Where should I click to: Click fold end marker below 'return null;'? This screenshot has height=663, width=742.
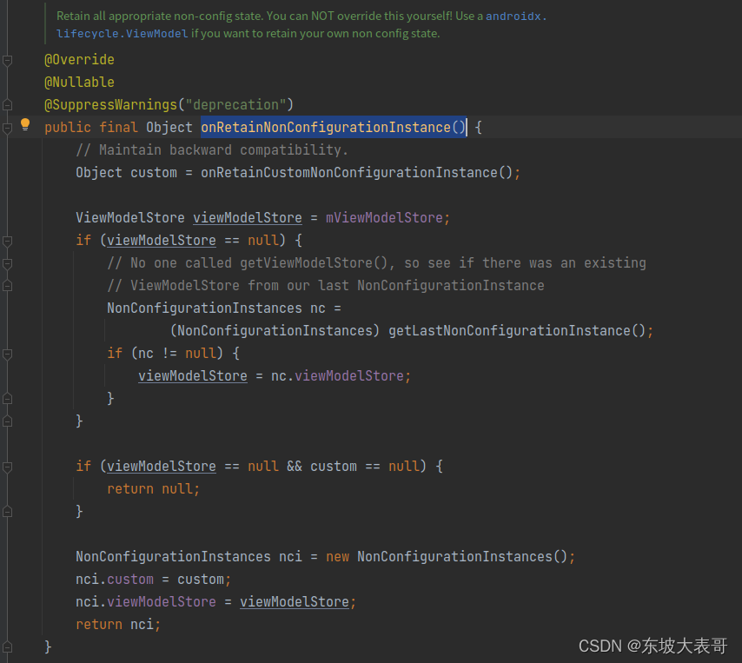pyautogui.click(x=7, y=512)
